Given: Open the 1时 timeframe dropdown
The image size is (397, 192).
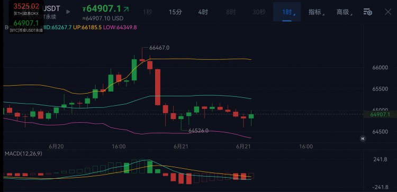Looking at the screenshot, I should 287,12.
